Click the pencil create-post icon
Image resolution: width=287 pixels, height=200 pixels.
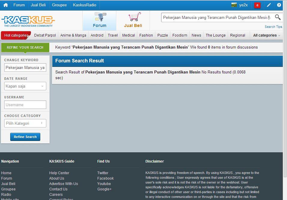268,5
